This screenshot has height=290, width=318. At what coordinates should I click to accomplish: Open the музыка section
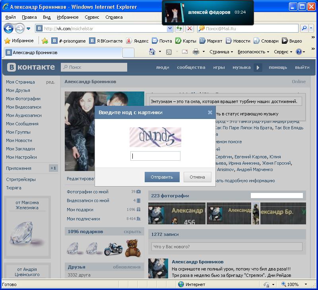click(241, 67)
